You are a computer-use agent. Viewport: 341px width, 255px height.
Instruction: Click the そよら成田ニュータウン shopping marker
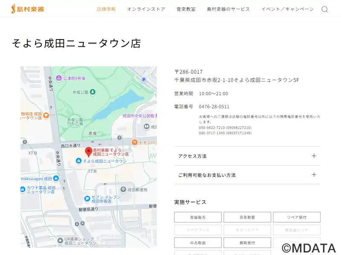(x=78, y=161)
